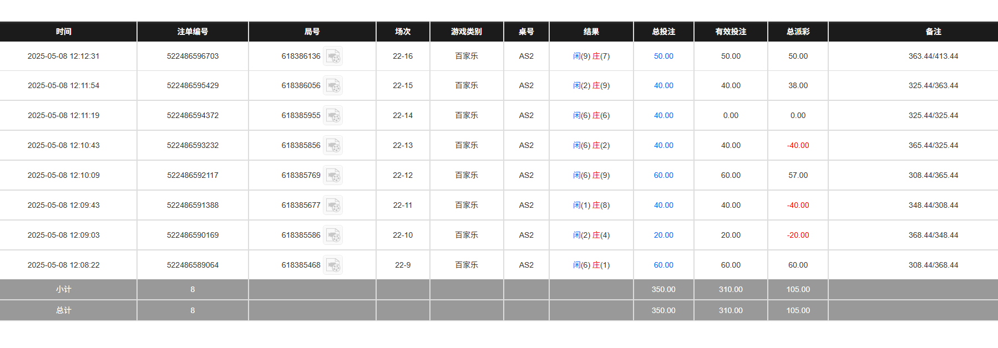The height and width of the screenshot is (348, 998).
Task: Click the replay icon for round 618385769
Action: click(x=333, y=175)
